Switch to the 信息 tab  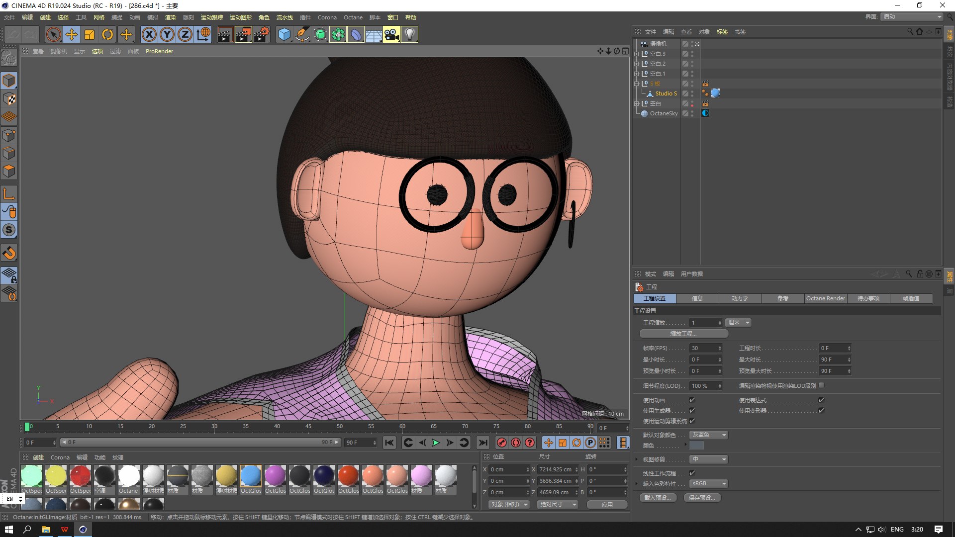pos(697,298)
